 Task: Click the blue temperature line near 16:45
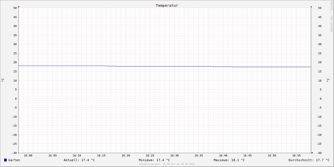[x=248, y=67]
